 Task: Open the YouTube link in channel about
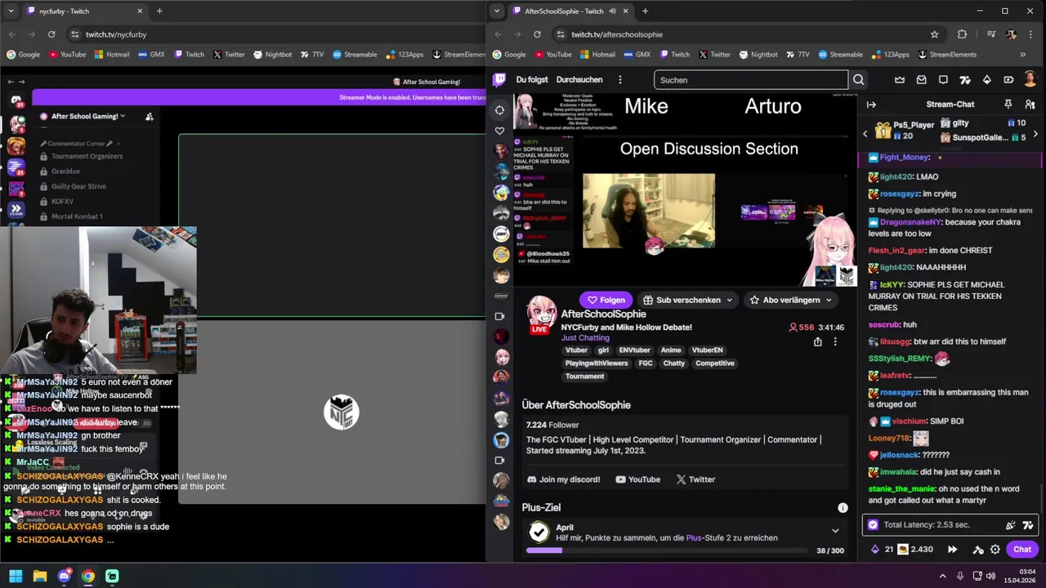637,479
